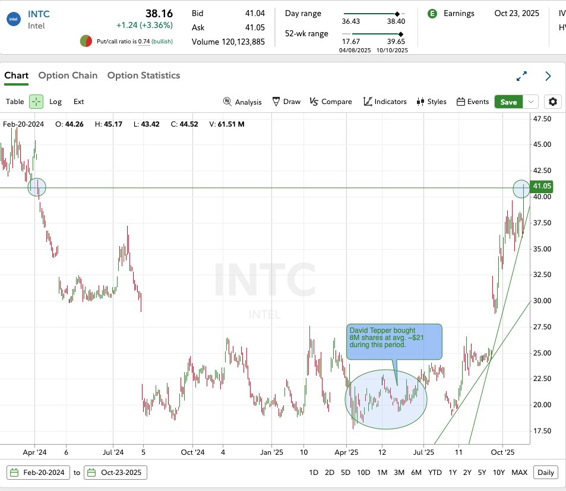Expand the Save dropdown arrow

[530, 102]
